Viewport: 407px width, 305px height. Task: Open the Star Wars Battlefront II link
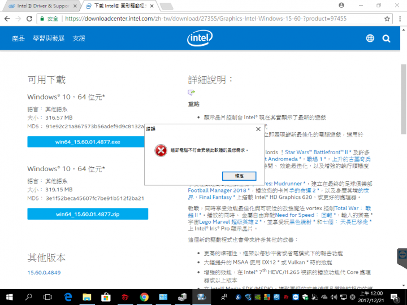[318, 152]
